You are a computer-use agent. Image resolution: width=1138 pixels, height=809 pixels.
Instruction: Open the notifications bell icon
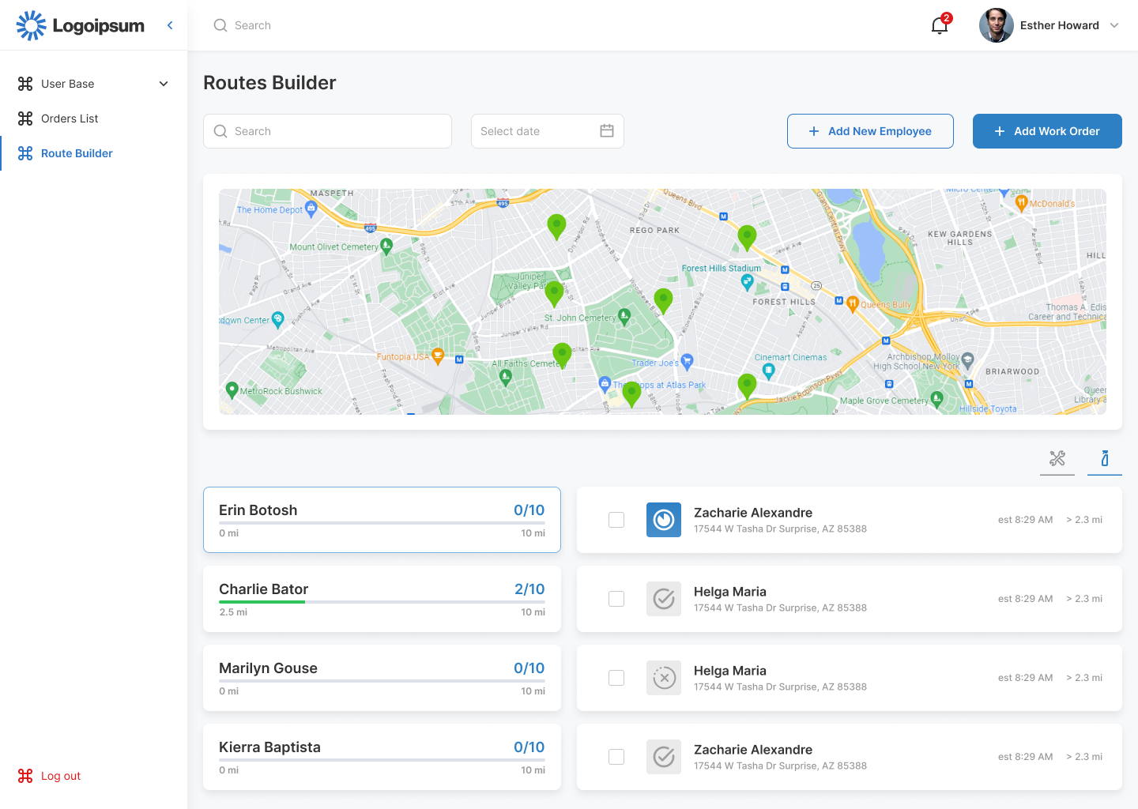tap(940, 25)
